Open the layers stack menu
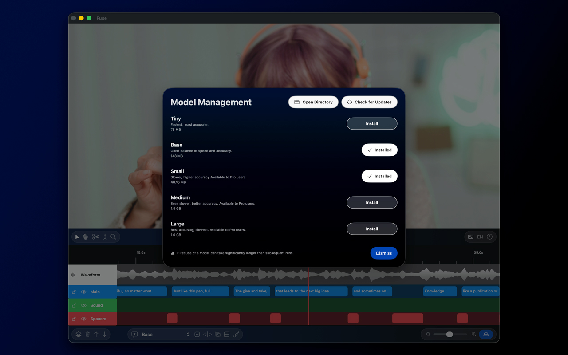The image size is (568, 355). [79, 335]
